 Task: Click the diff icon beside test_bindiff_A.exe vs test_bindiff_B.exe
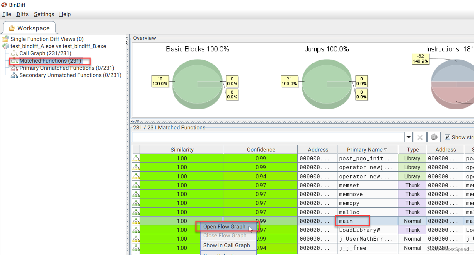point(5,46)
